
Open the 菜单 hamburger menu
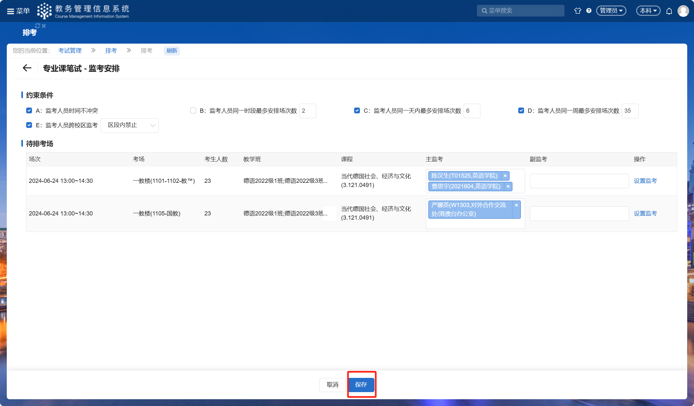click(x=18, y=11)
